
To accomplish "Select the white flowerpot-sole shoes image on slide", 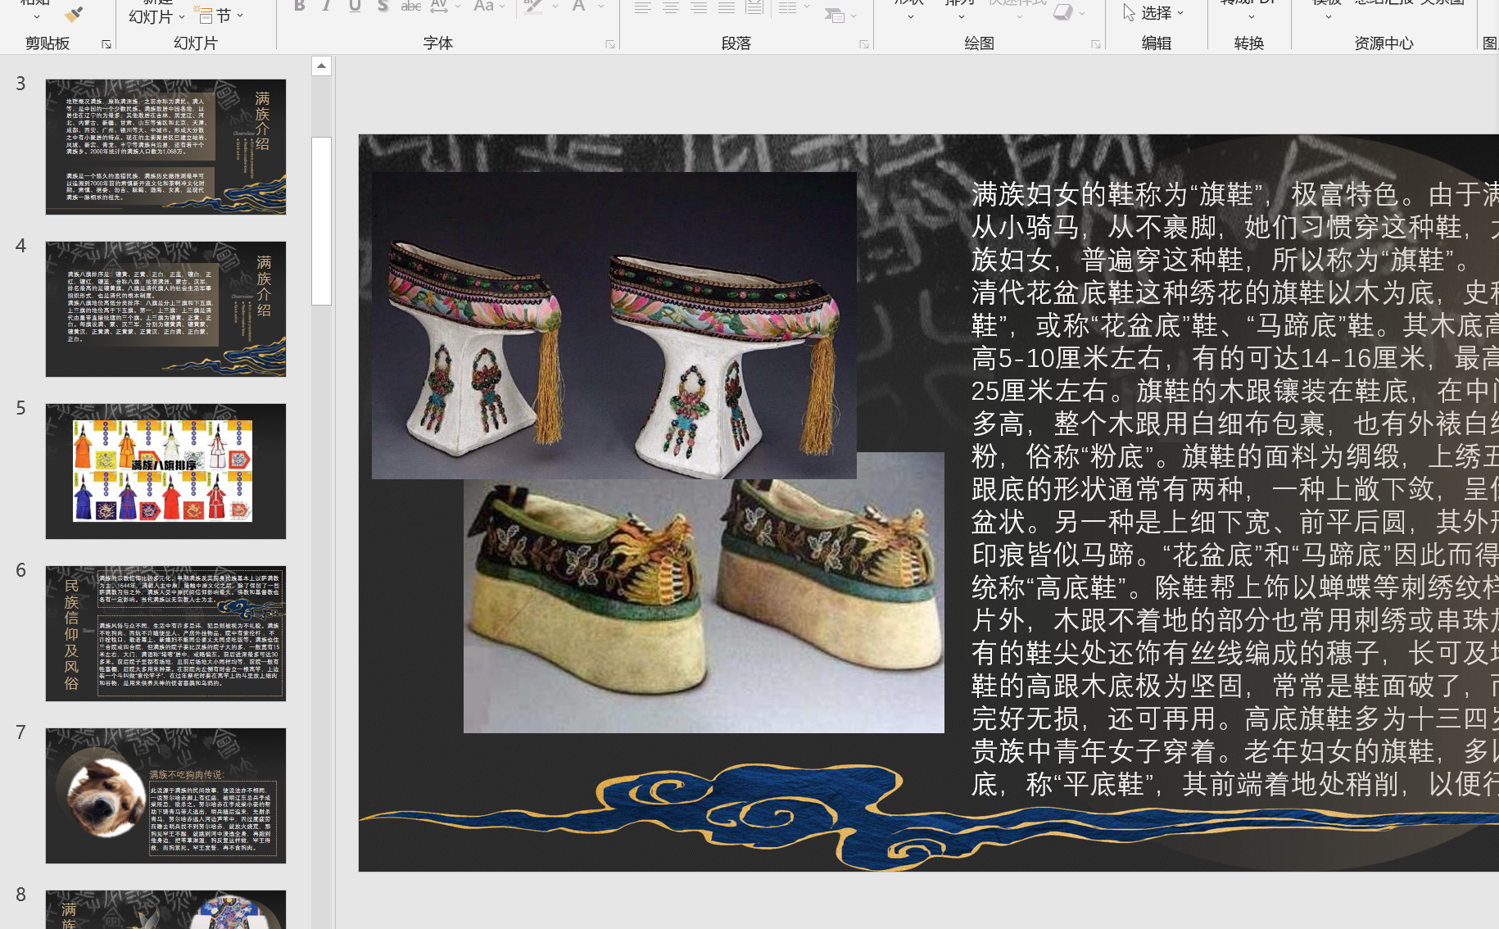I will click(x=614, y=325).
